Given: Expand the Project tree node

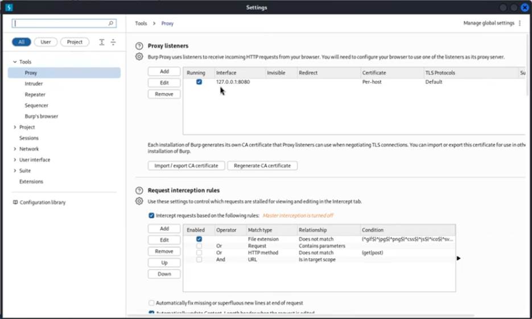Looking at the screenshot, I should (15, 127).
